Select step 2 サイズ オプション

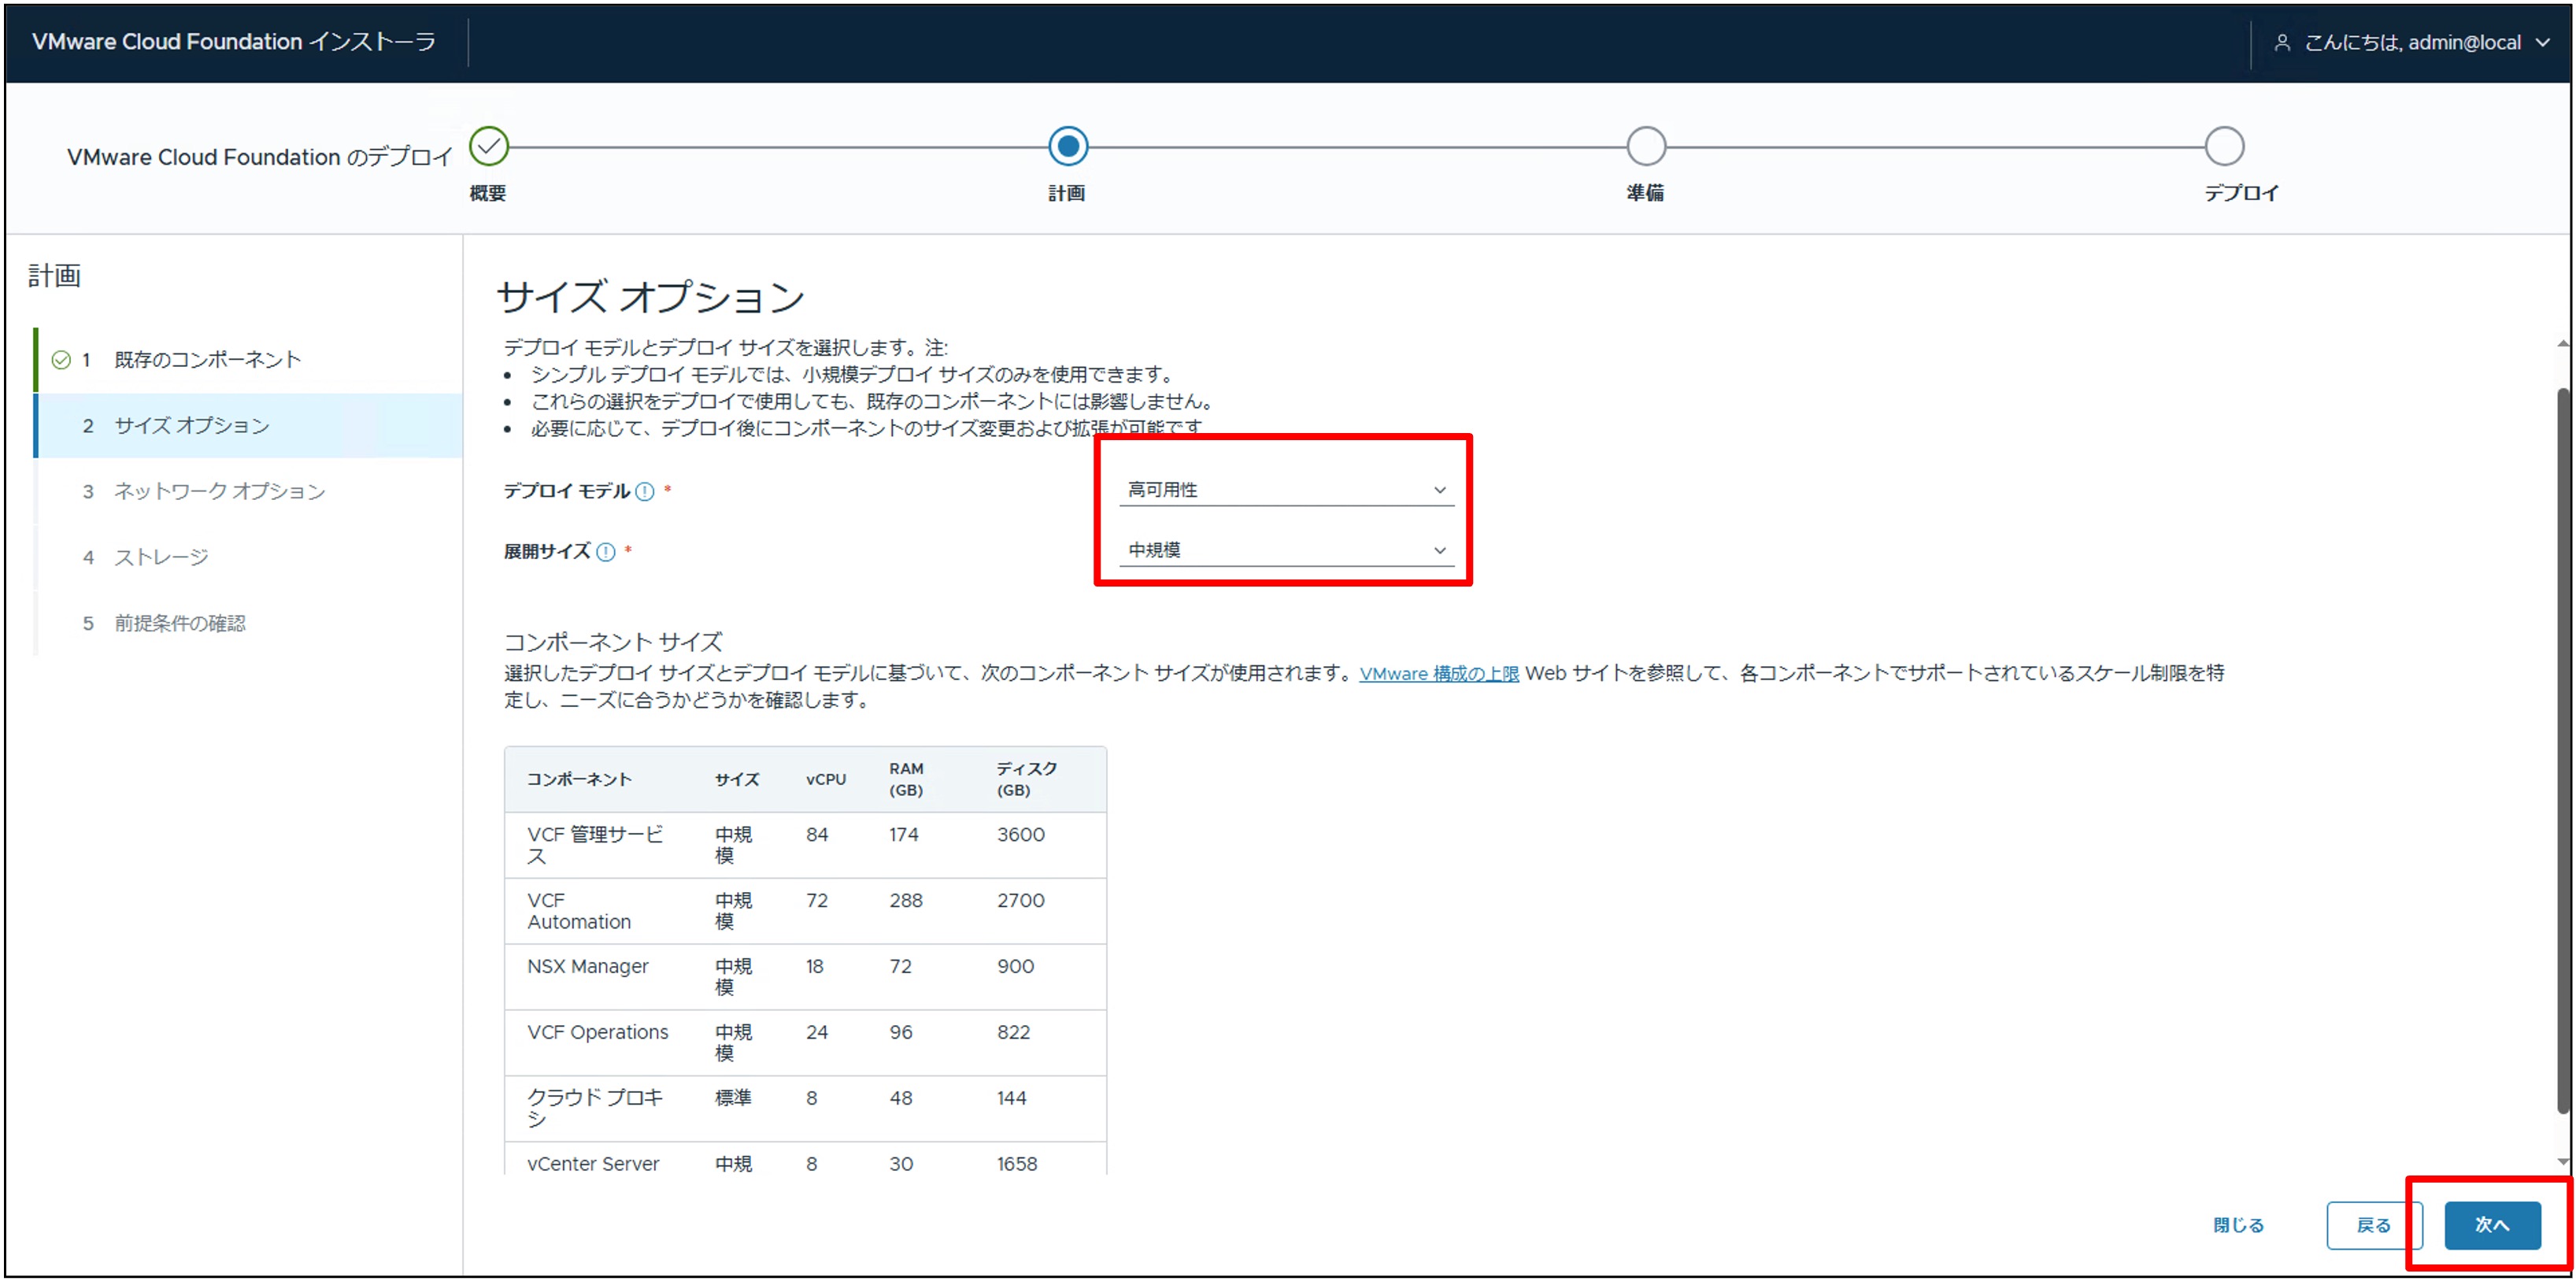[x=249, y=426]
